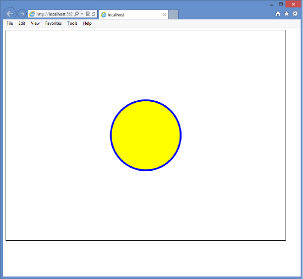303x279 pixels.
Task: Open Tools via the gear icon
Action: coord(295,13)
